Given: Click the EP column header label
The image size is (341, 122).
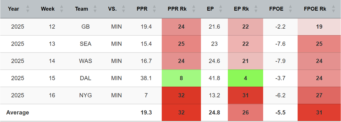Looking at the screenshot, I should coord(214,9).
